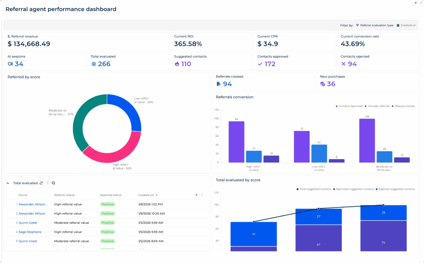Open the search icon in Total evaluated list

(x=53, y=183)
